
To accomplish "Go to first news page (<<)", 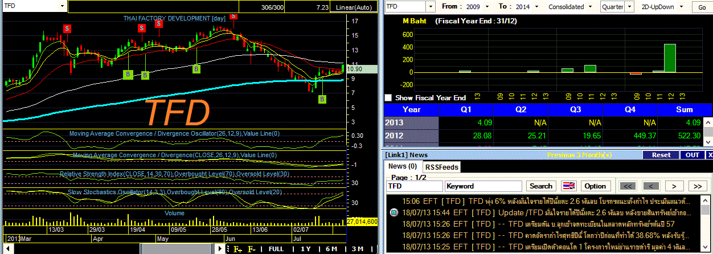I will click(x=627, y=186).
